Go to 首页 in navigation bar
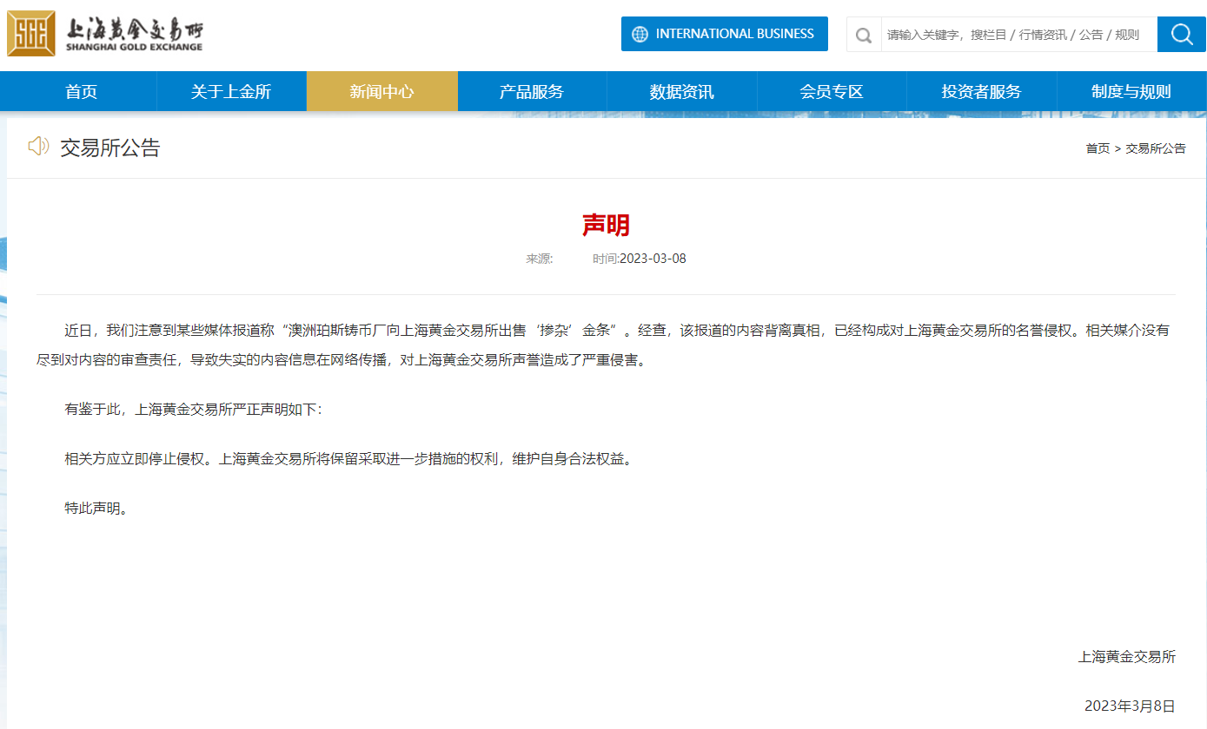 point(82,91)
